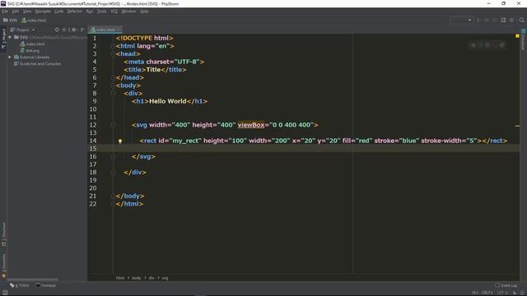Image resolution: width=527 pixels, height=296 pixels.
Task: Click the UTF-8 charset value
Action: (x=187, y=62)
